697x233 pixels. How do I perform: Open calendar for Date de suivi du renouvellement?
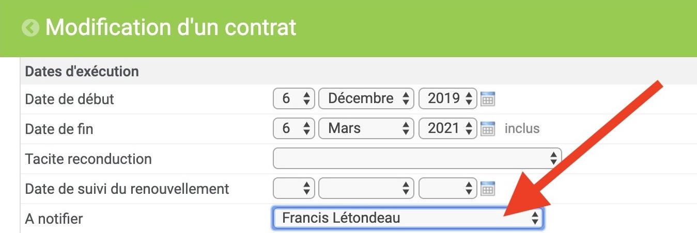(488, 188)
